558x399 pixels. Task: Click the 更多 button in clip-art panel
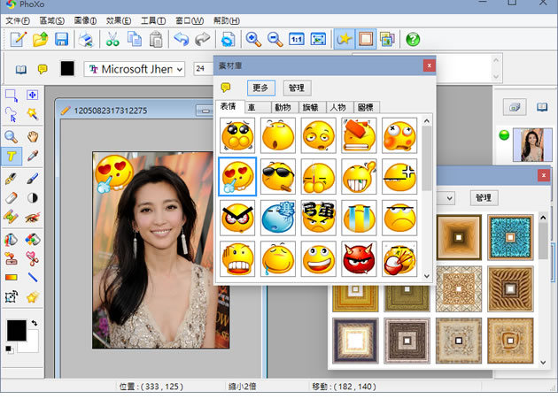click(x=262, y=88)
